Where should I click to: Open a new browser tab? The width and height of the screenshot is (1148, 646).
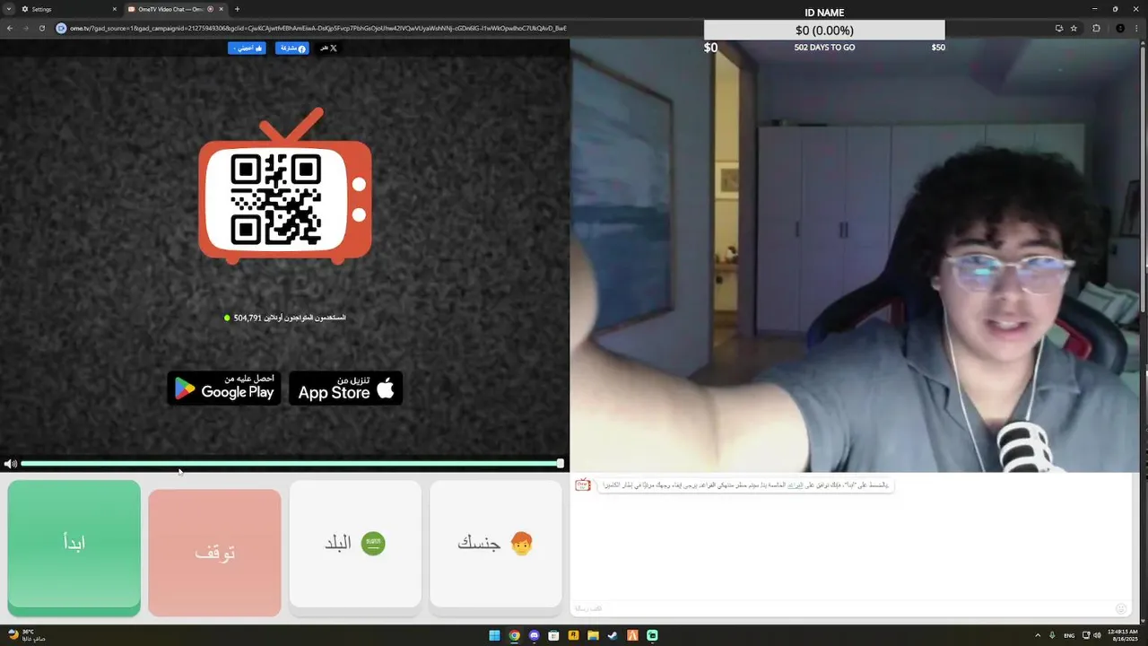[x=237, y=9]
